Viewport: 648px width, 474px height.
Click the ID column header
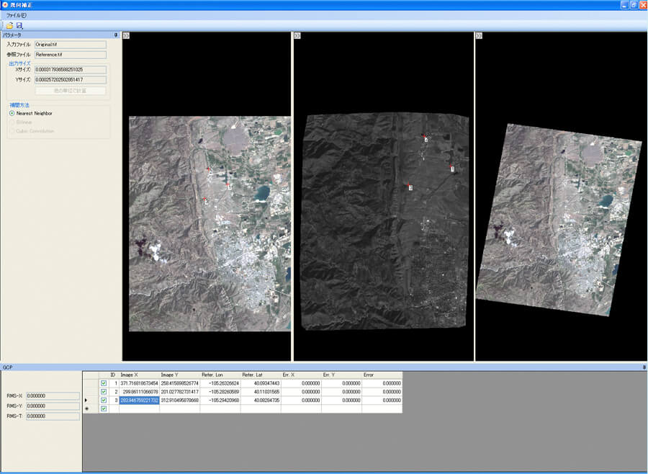click(114, 375)
